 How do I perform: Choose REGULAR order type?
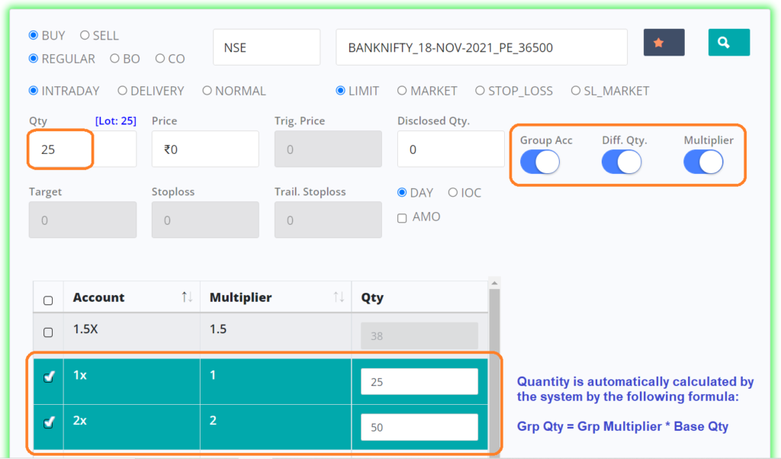[34, 58]
